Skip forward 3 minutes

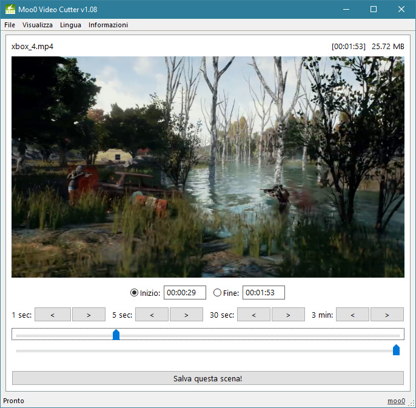[x=387, y=315]
